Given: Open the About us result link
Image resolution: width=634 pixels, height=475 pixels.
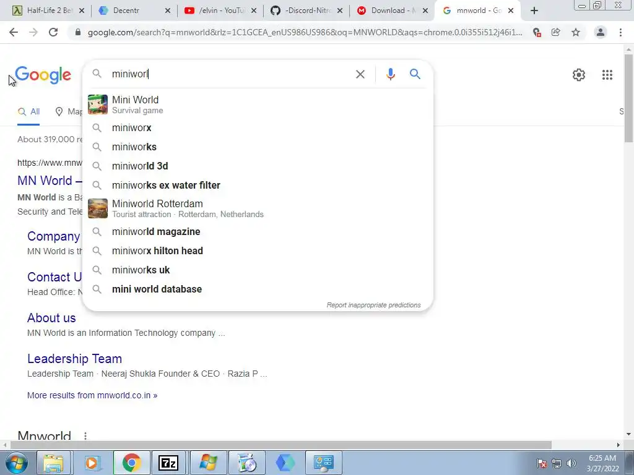Looking at the screenshot, I should tap(51, 318).
